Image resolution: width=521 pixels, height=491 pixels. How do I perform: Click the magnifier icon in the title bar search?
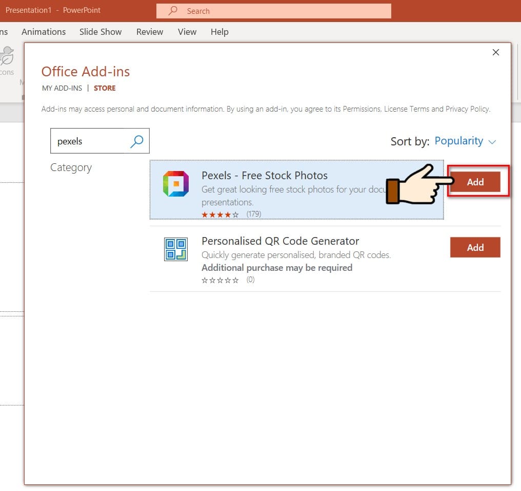[173, 11]
